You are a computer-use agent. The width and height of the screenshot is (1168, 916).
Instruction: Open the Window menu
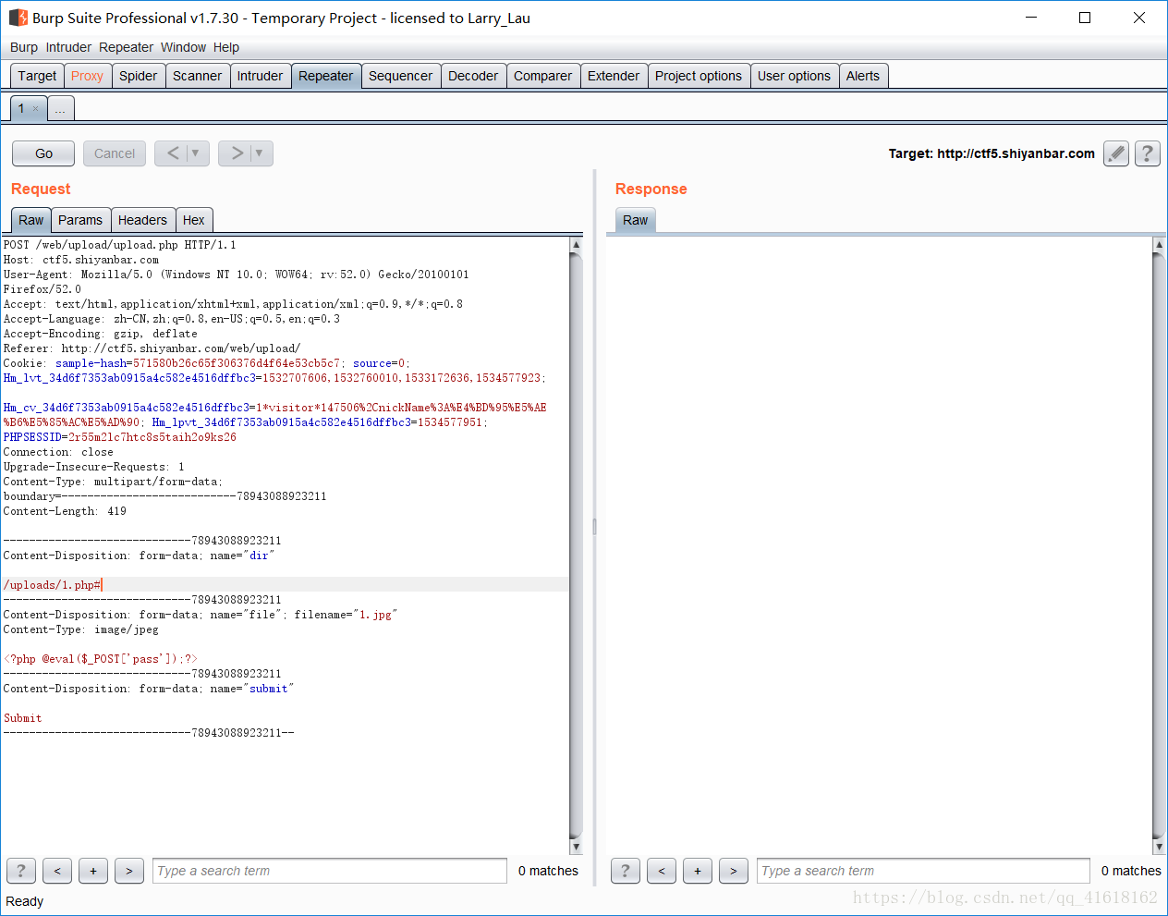tap(183, 47)
